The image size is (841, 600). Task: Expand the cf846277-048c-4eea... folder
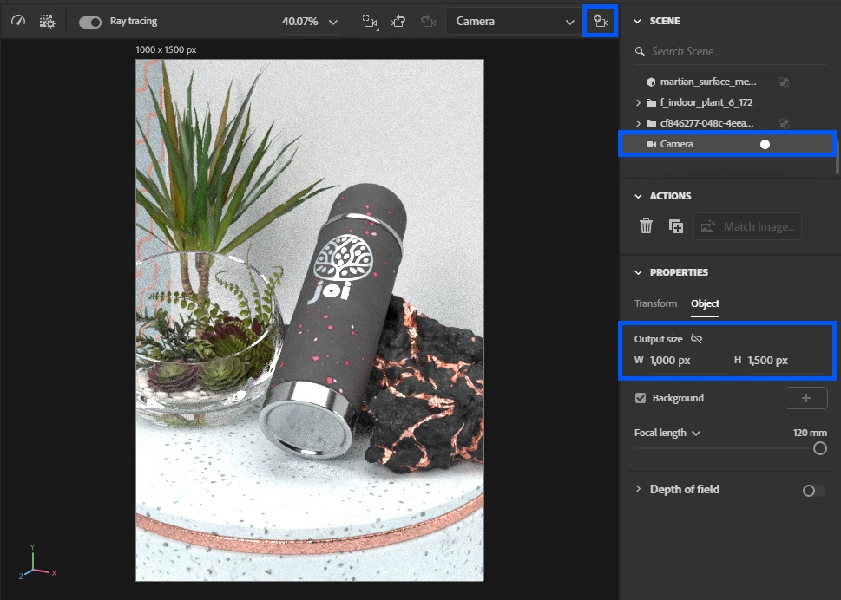638,123
